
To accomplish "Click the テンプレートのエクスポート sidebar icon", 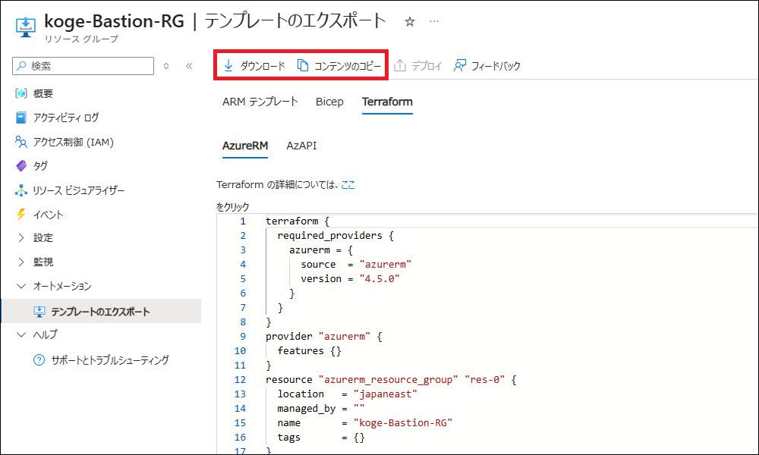I will 39,312.
